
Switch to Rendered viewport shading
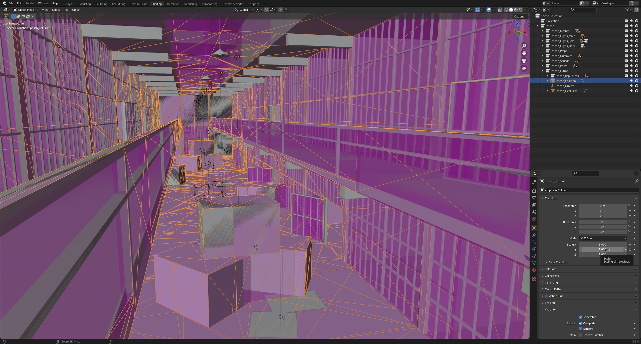tap(521, 10)
